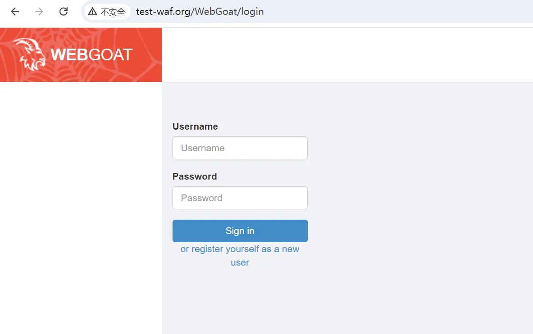Click the white header area beside banner
Viewport: 533px width, 334px height.
click(347, 55)
